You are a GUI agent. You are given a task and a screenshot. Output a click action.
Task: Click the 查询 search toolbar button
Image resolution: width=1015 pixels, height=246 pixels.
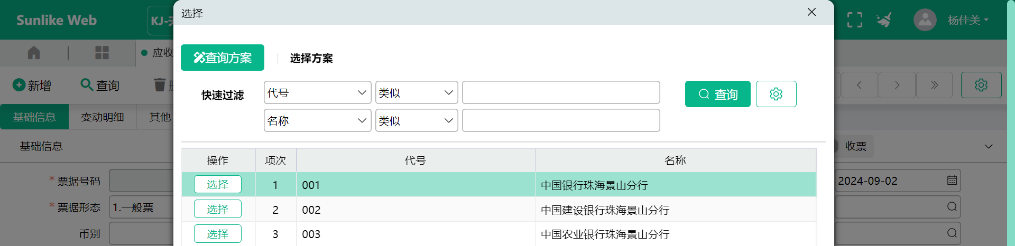[x=100, y=85]
